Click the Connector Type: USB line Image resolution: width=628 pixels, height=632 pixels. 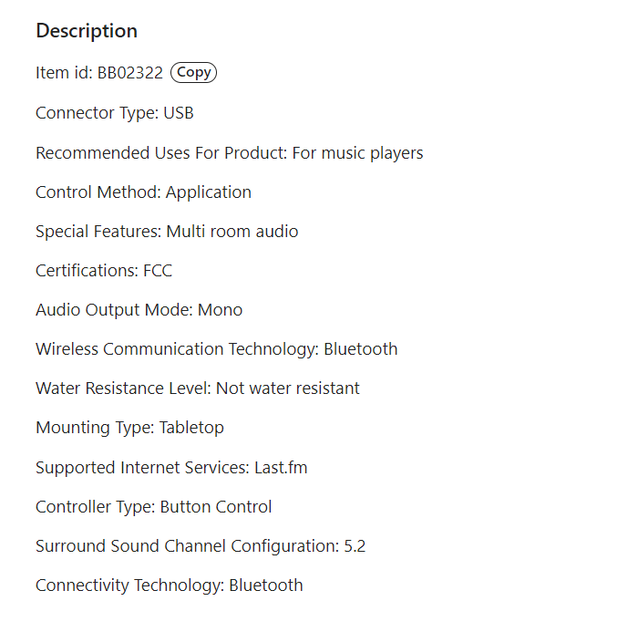(114, 113)
